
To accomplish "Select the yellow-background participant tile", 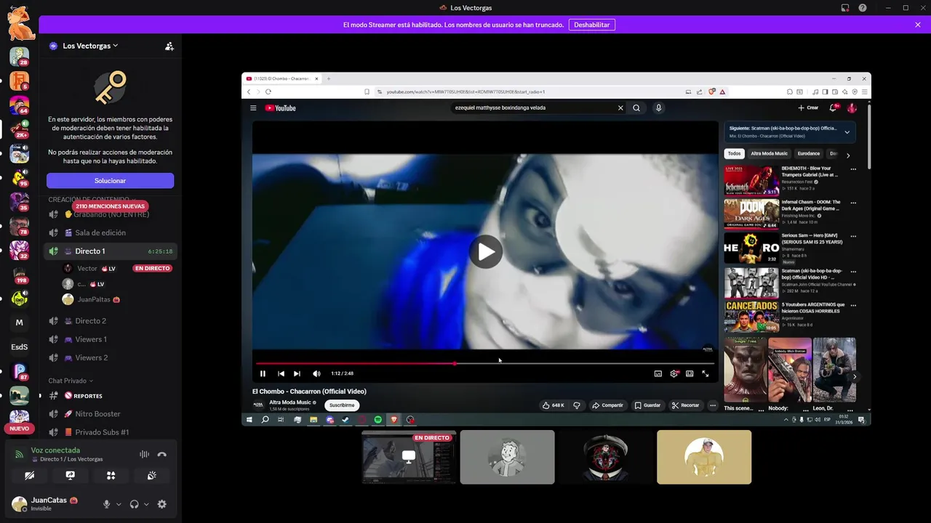I will (x=704, y=457).
